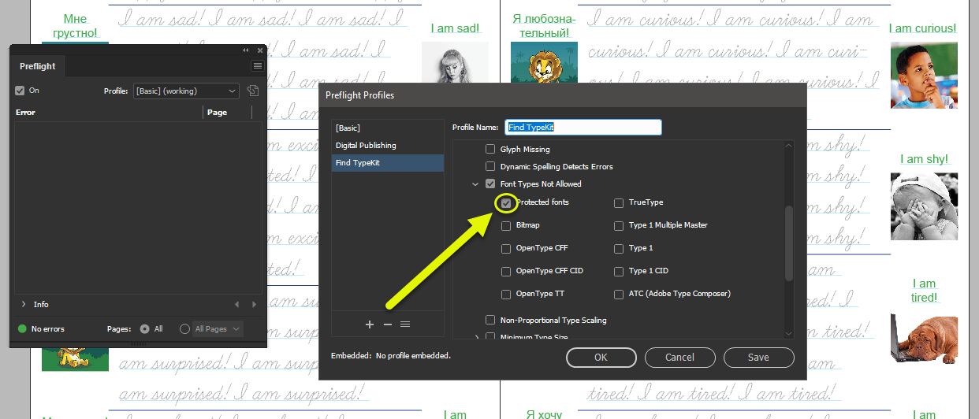Expand the Info section in Preflight panel

pyautogui.click(x=24, y=304)
